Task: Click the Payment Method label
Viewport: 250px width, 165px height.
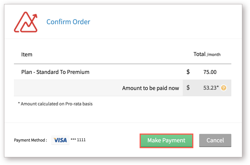Action: tap(30, 140)
